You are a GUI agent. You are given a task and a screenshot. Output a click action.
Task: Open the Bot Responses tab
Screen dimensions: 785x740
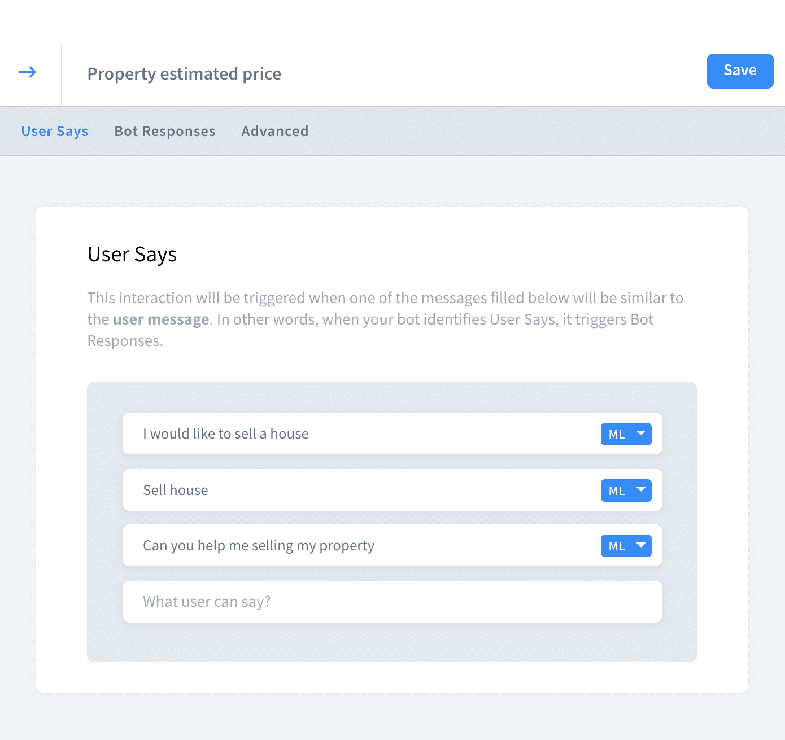click(x=165, y=131)
